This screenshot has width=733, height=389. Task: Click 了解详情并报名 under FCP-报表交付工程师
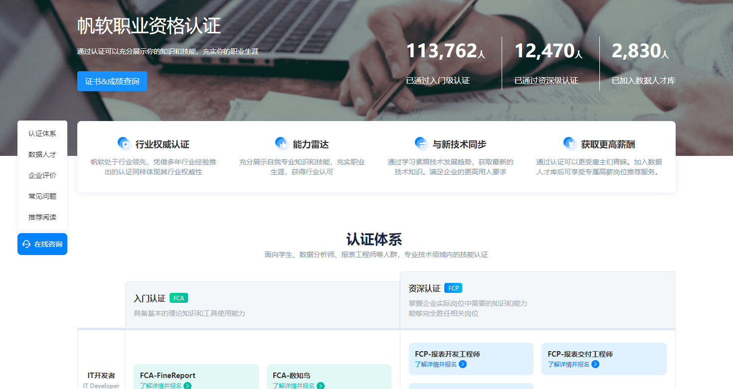point(568,364)
